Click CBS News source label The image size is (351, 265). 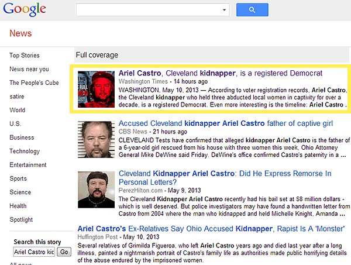pyautogui.click(x=133, y=132)
